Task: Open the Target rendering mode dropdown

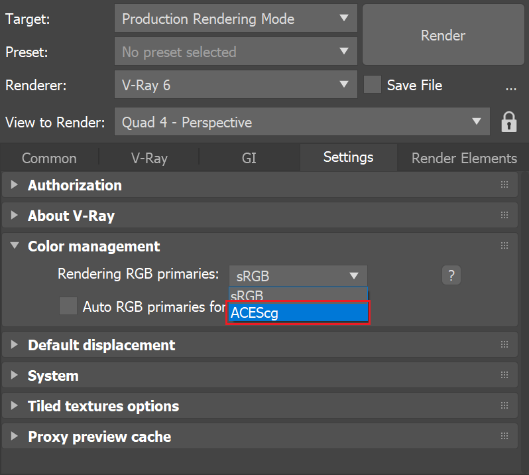Action: (x=236, y=18)
